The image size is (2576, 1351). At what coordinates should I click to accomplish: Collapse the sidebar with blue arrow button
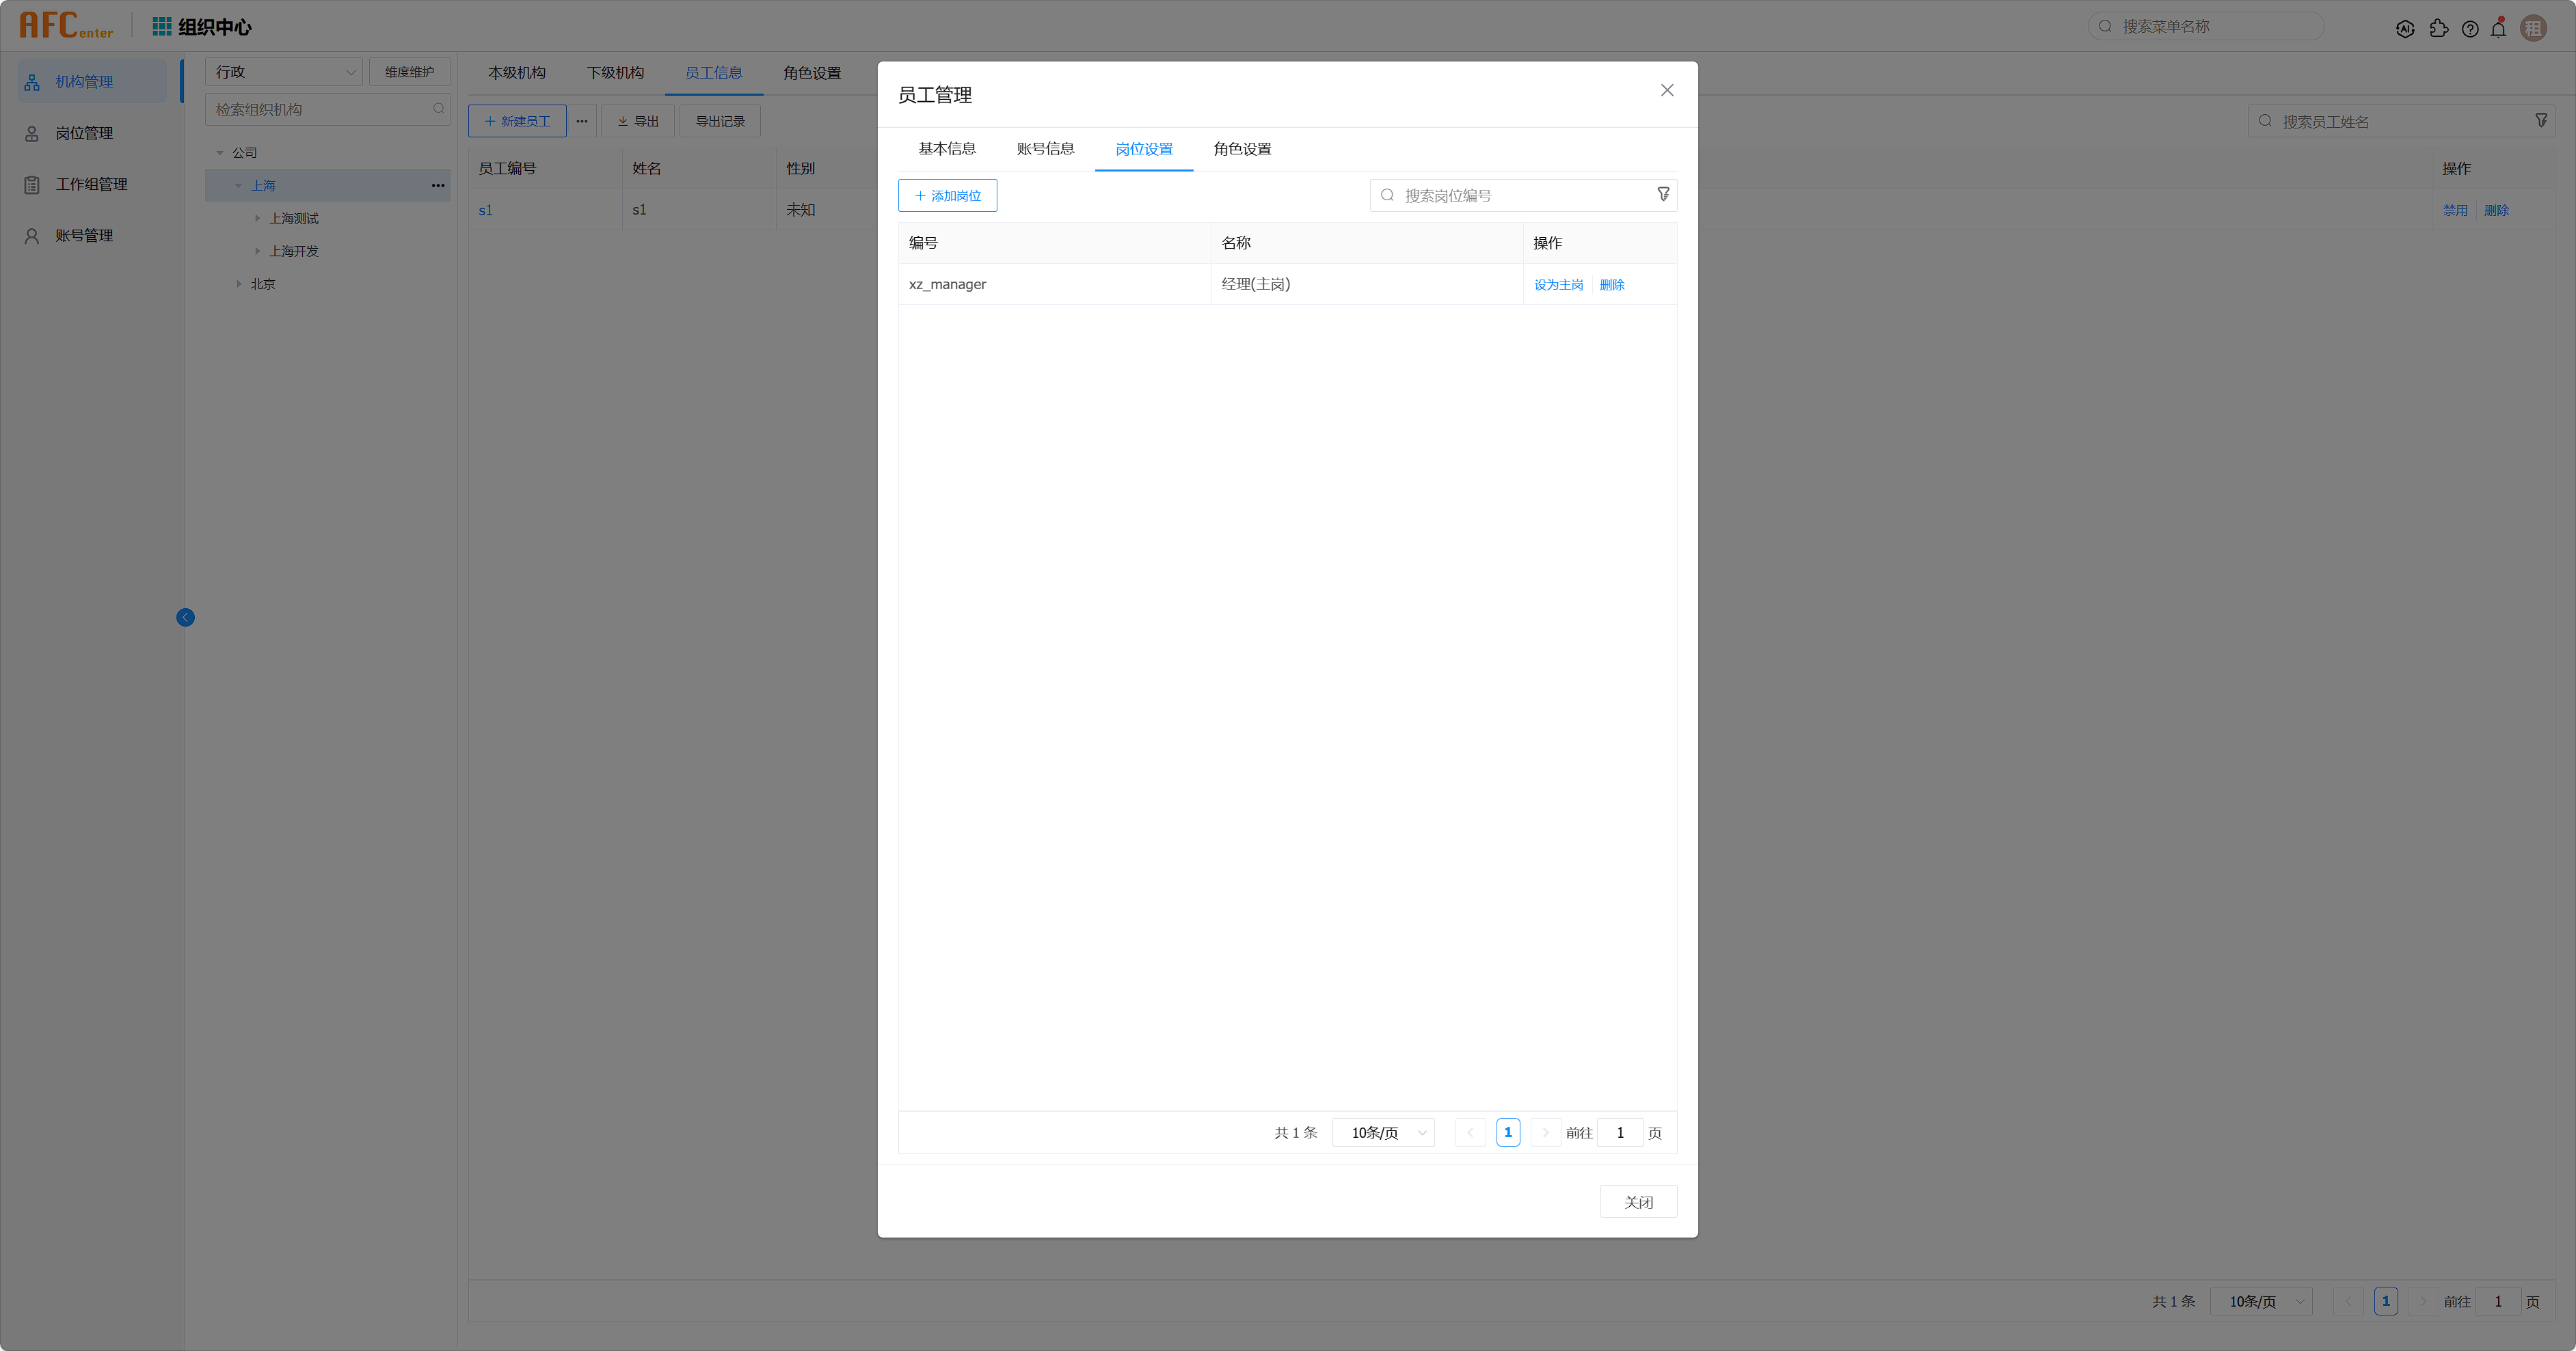tap(185, 618)
